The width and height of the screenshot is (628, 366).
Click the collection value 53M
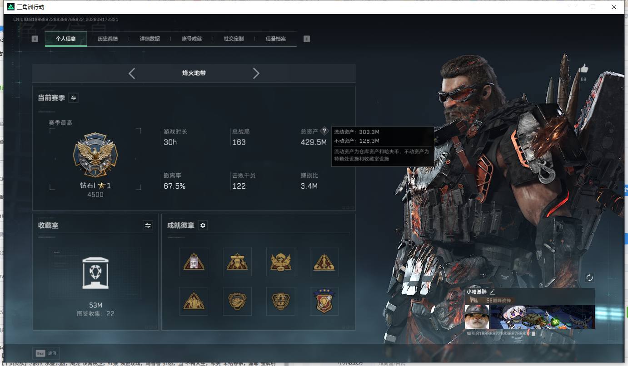click(x=95, y=305)
